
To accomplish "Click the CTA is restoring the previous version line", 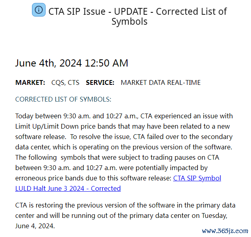I will pyautogui.click(x=125, y=205).
